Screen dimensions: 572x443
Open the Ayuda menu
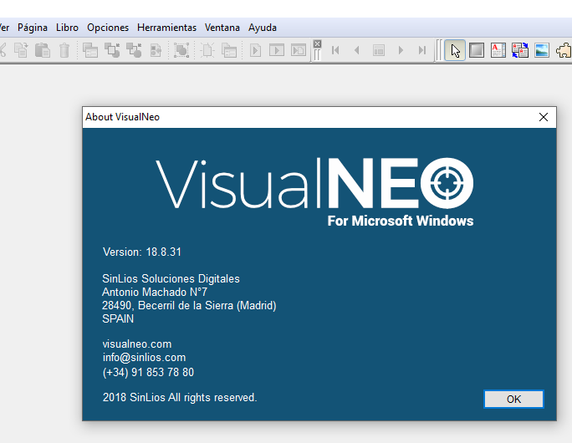pos(263,28)
